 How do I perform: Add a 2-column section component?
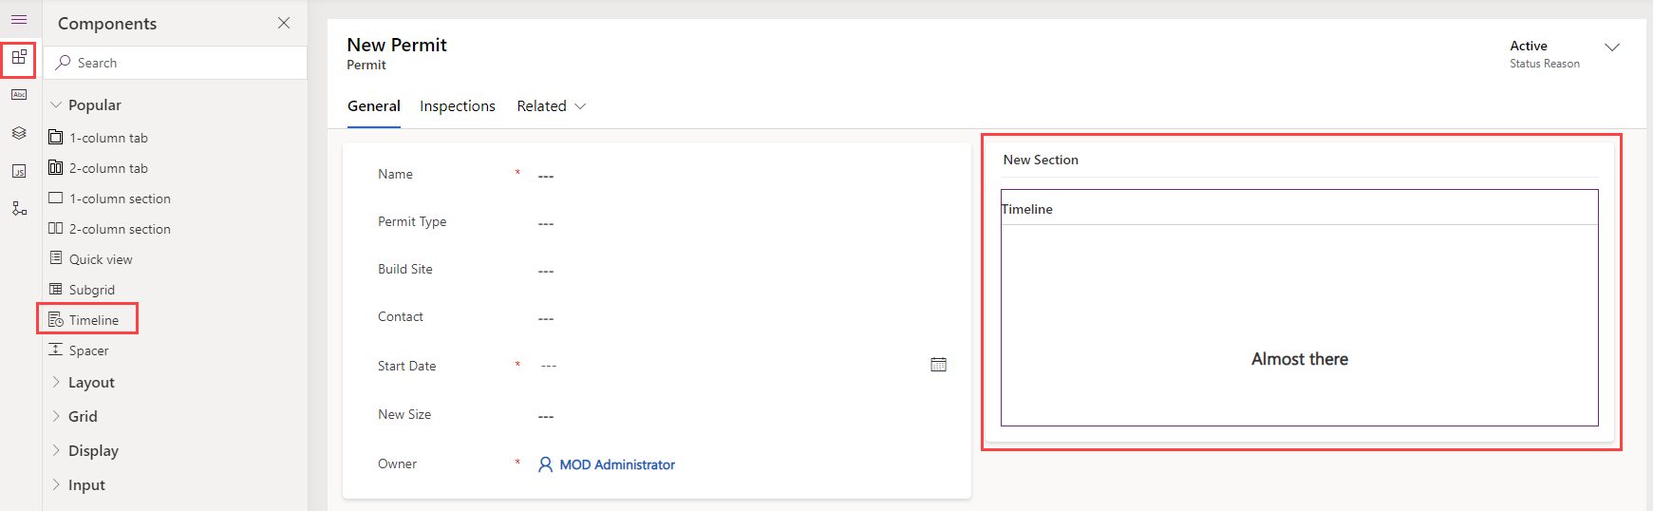[119, 229]
